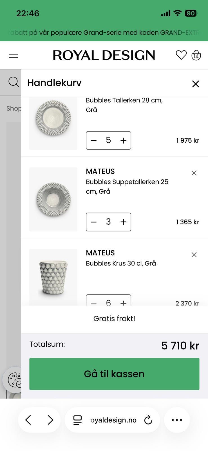This screenshot has width=208, height=451.
Task: Go back with browser back arrow
Action: pyautogui.click(x=28, y=420)
